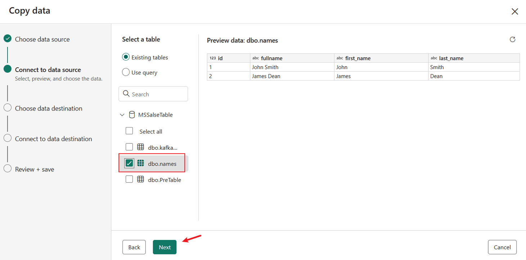This screenshot has height=260, width=526.
Task: Open Connect to data destination step
Action: coord(54,139)
